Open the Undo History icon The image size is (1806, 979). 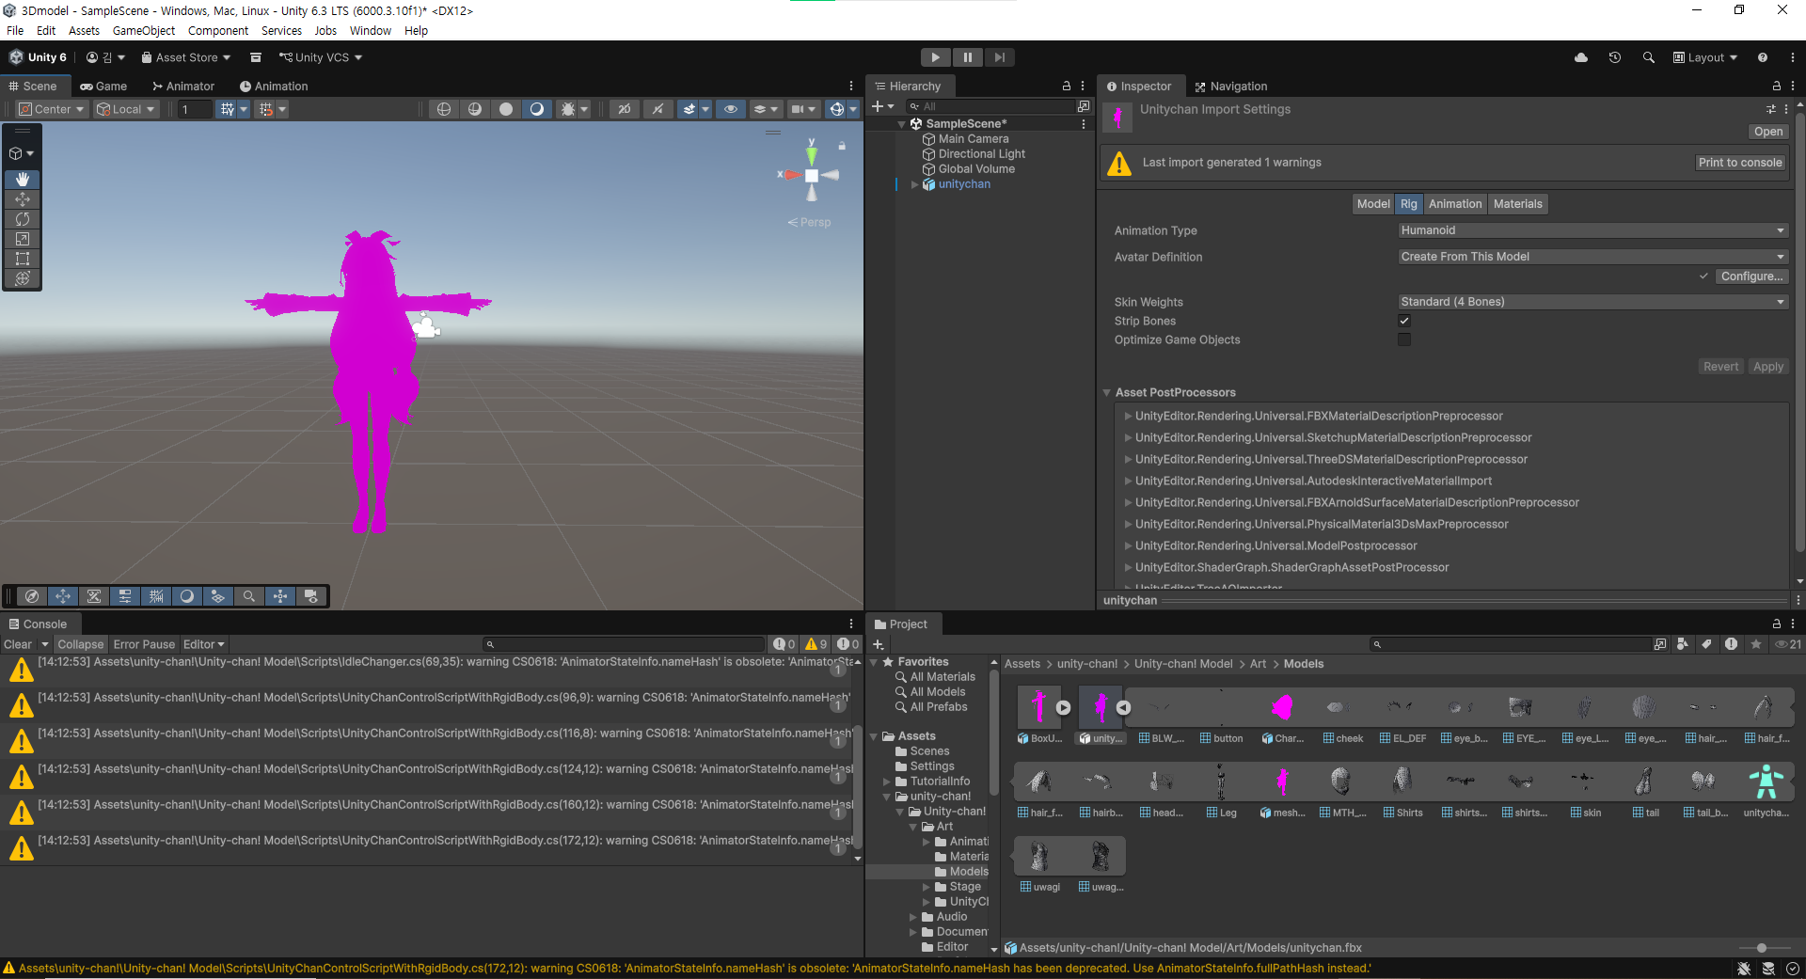[1615, 57]
